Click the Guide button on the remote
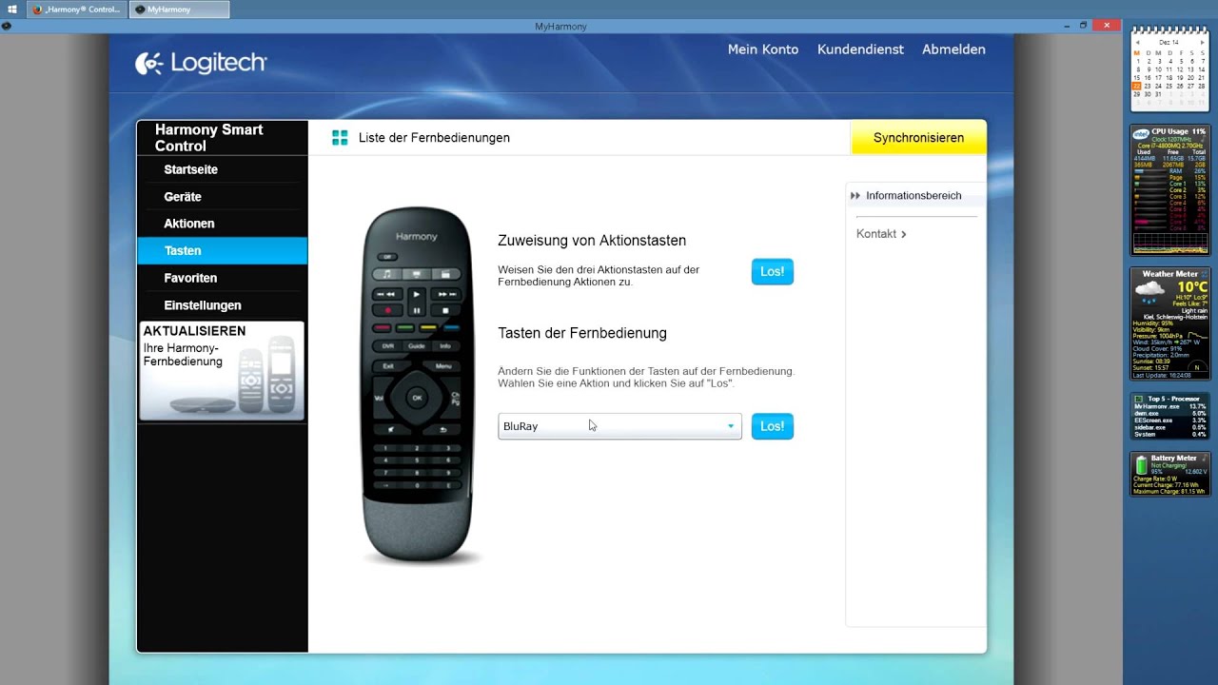The width and height of the screenshot is (1218, 685). tap(417, 346)
